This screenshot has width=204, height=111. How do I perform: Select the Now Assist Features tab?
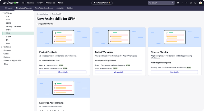coord(24,8)
